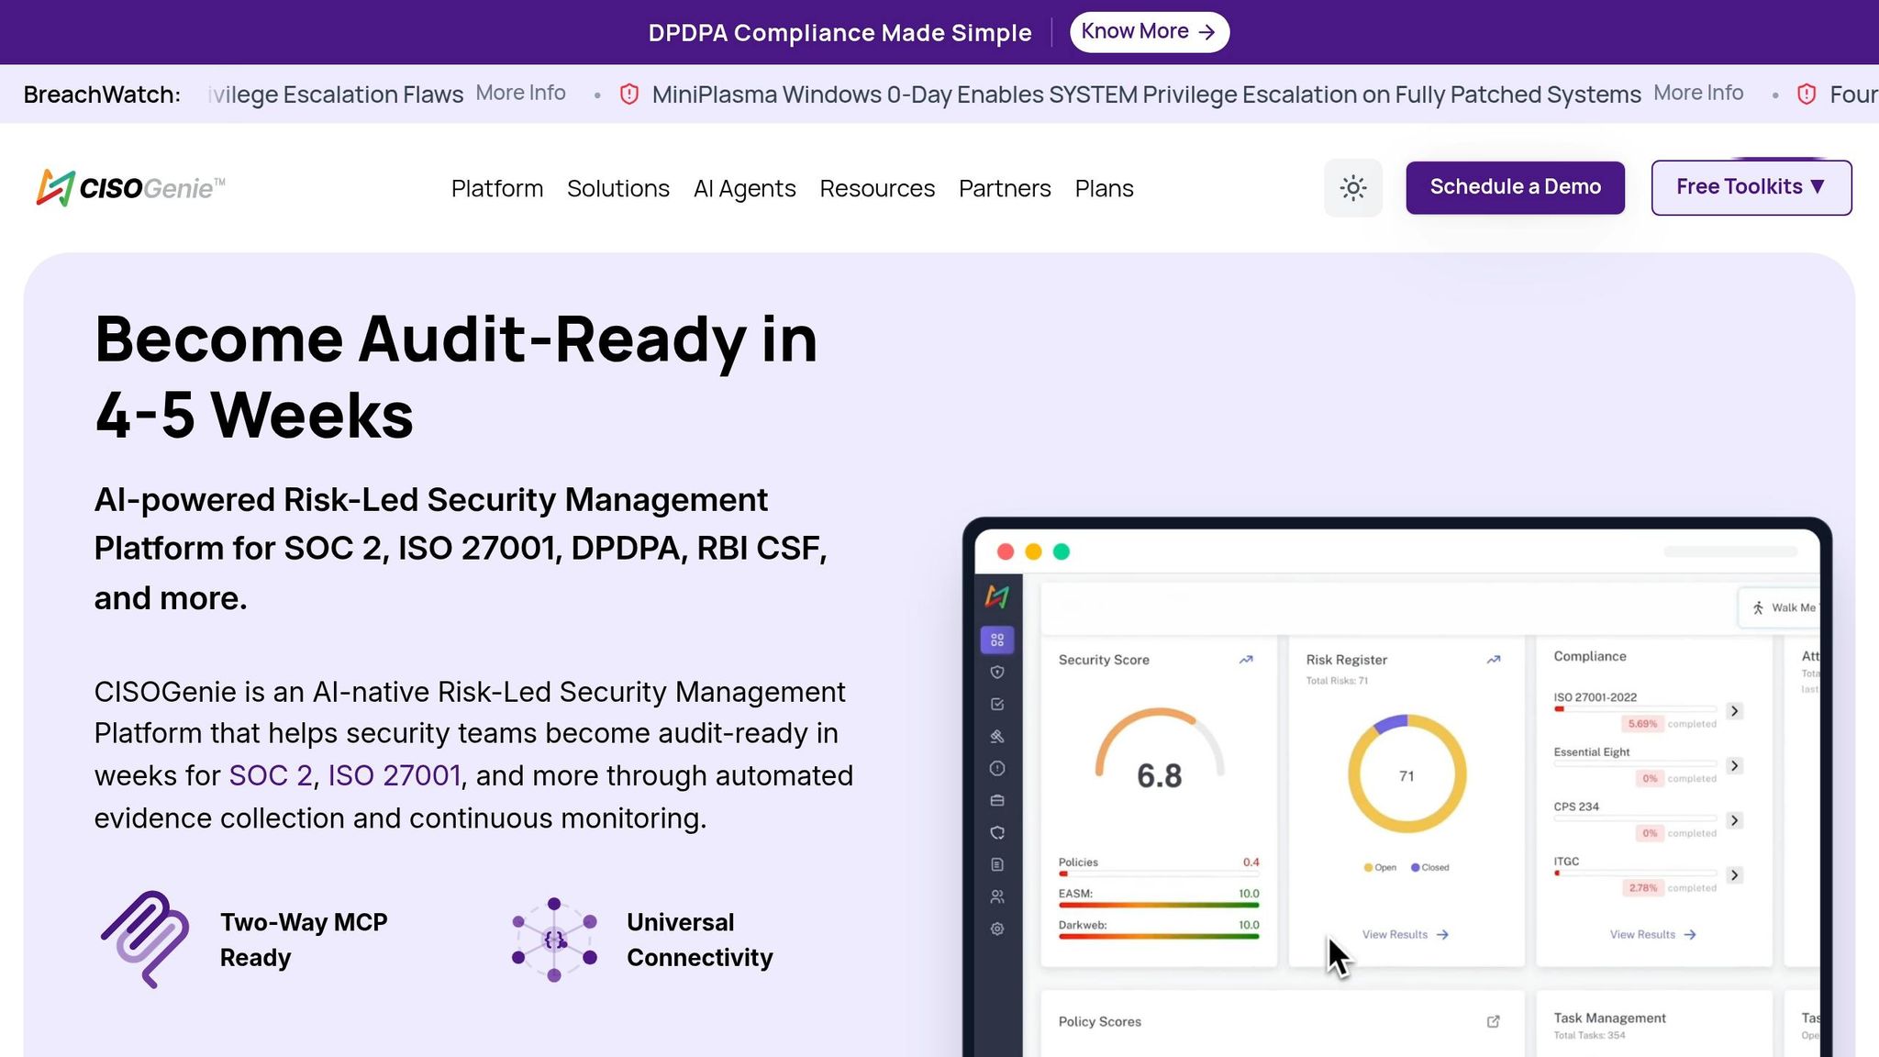Image resolution: width=1879 pixels, height=1057 pixels.
Task: Expand the Essential Eight compliance chevron
Action: (x=1734, y=765)
